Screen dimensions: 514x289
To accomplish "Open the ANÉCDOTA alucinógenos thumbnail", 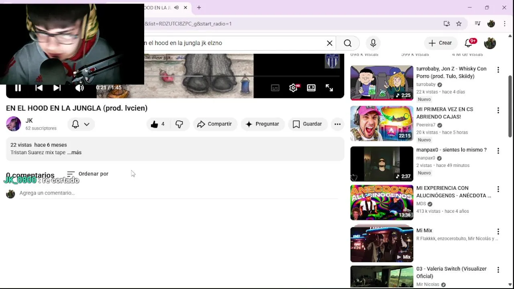I will [x=382, y=202].
